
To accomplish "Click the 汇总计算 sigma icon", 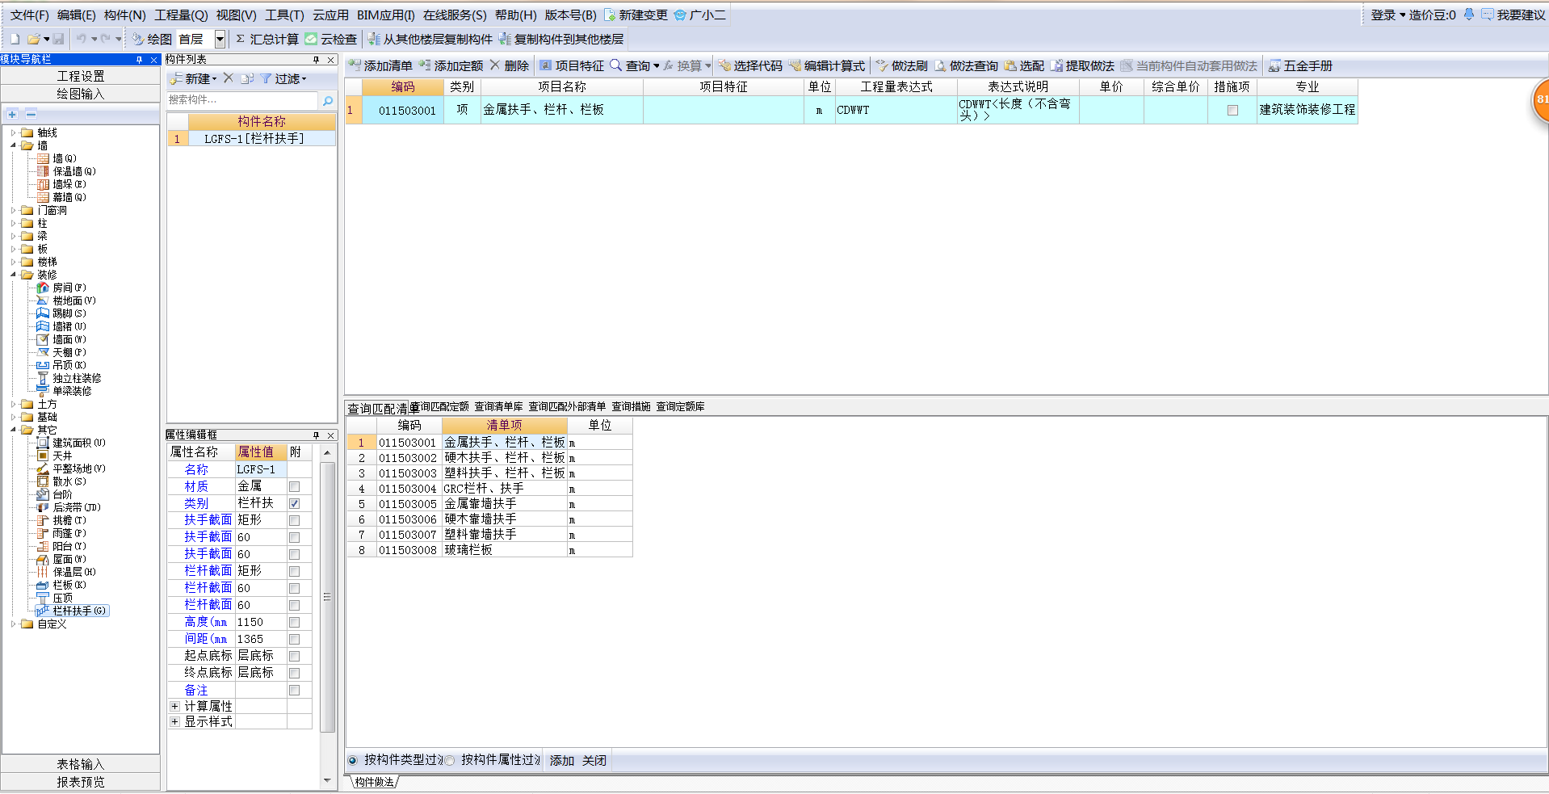I will coord(240,39).
